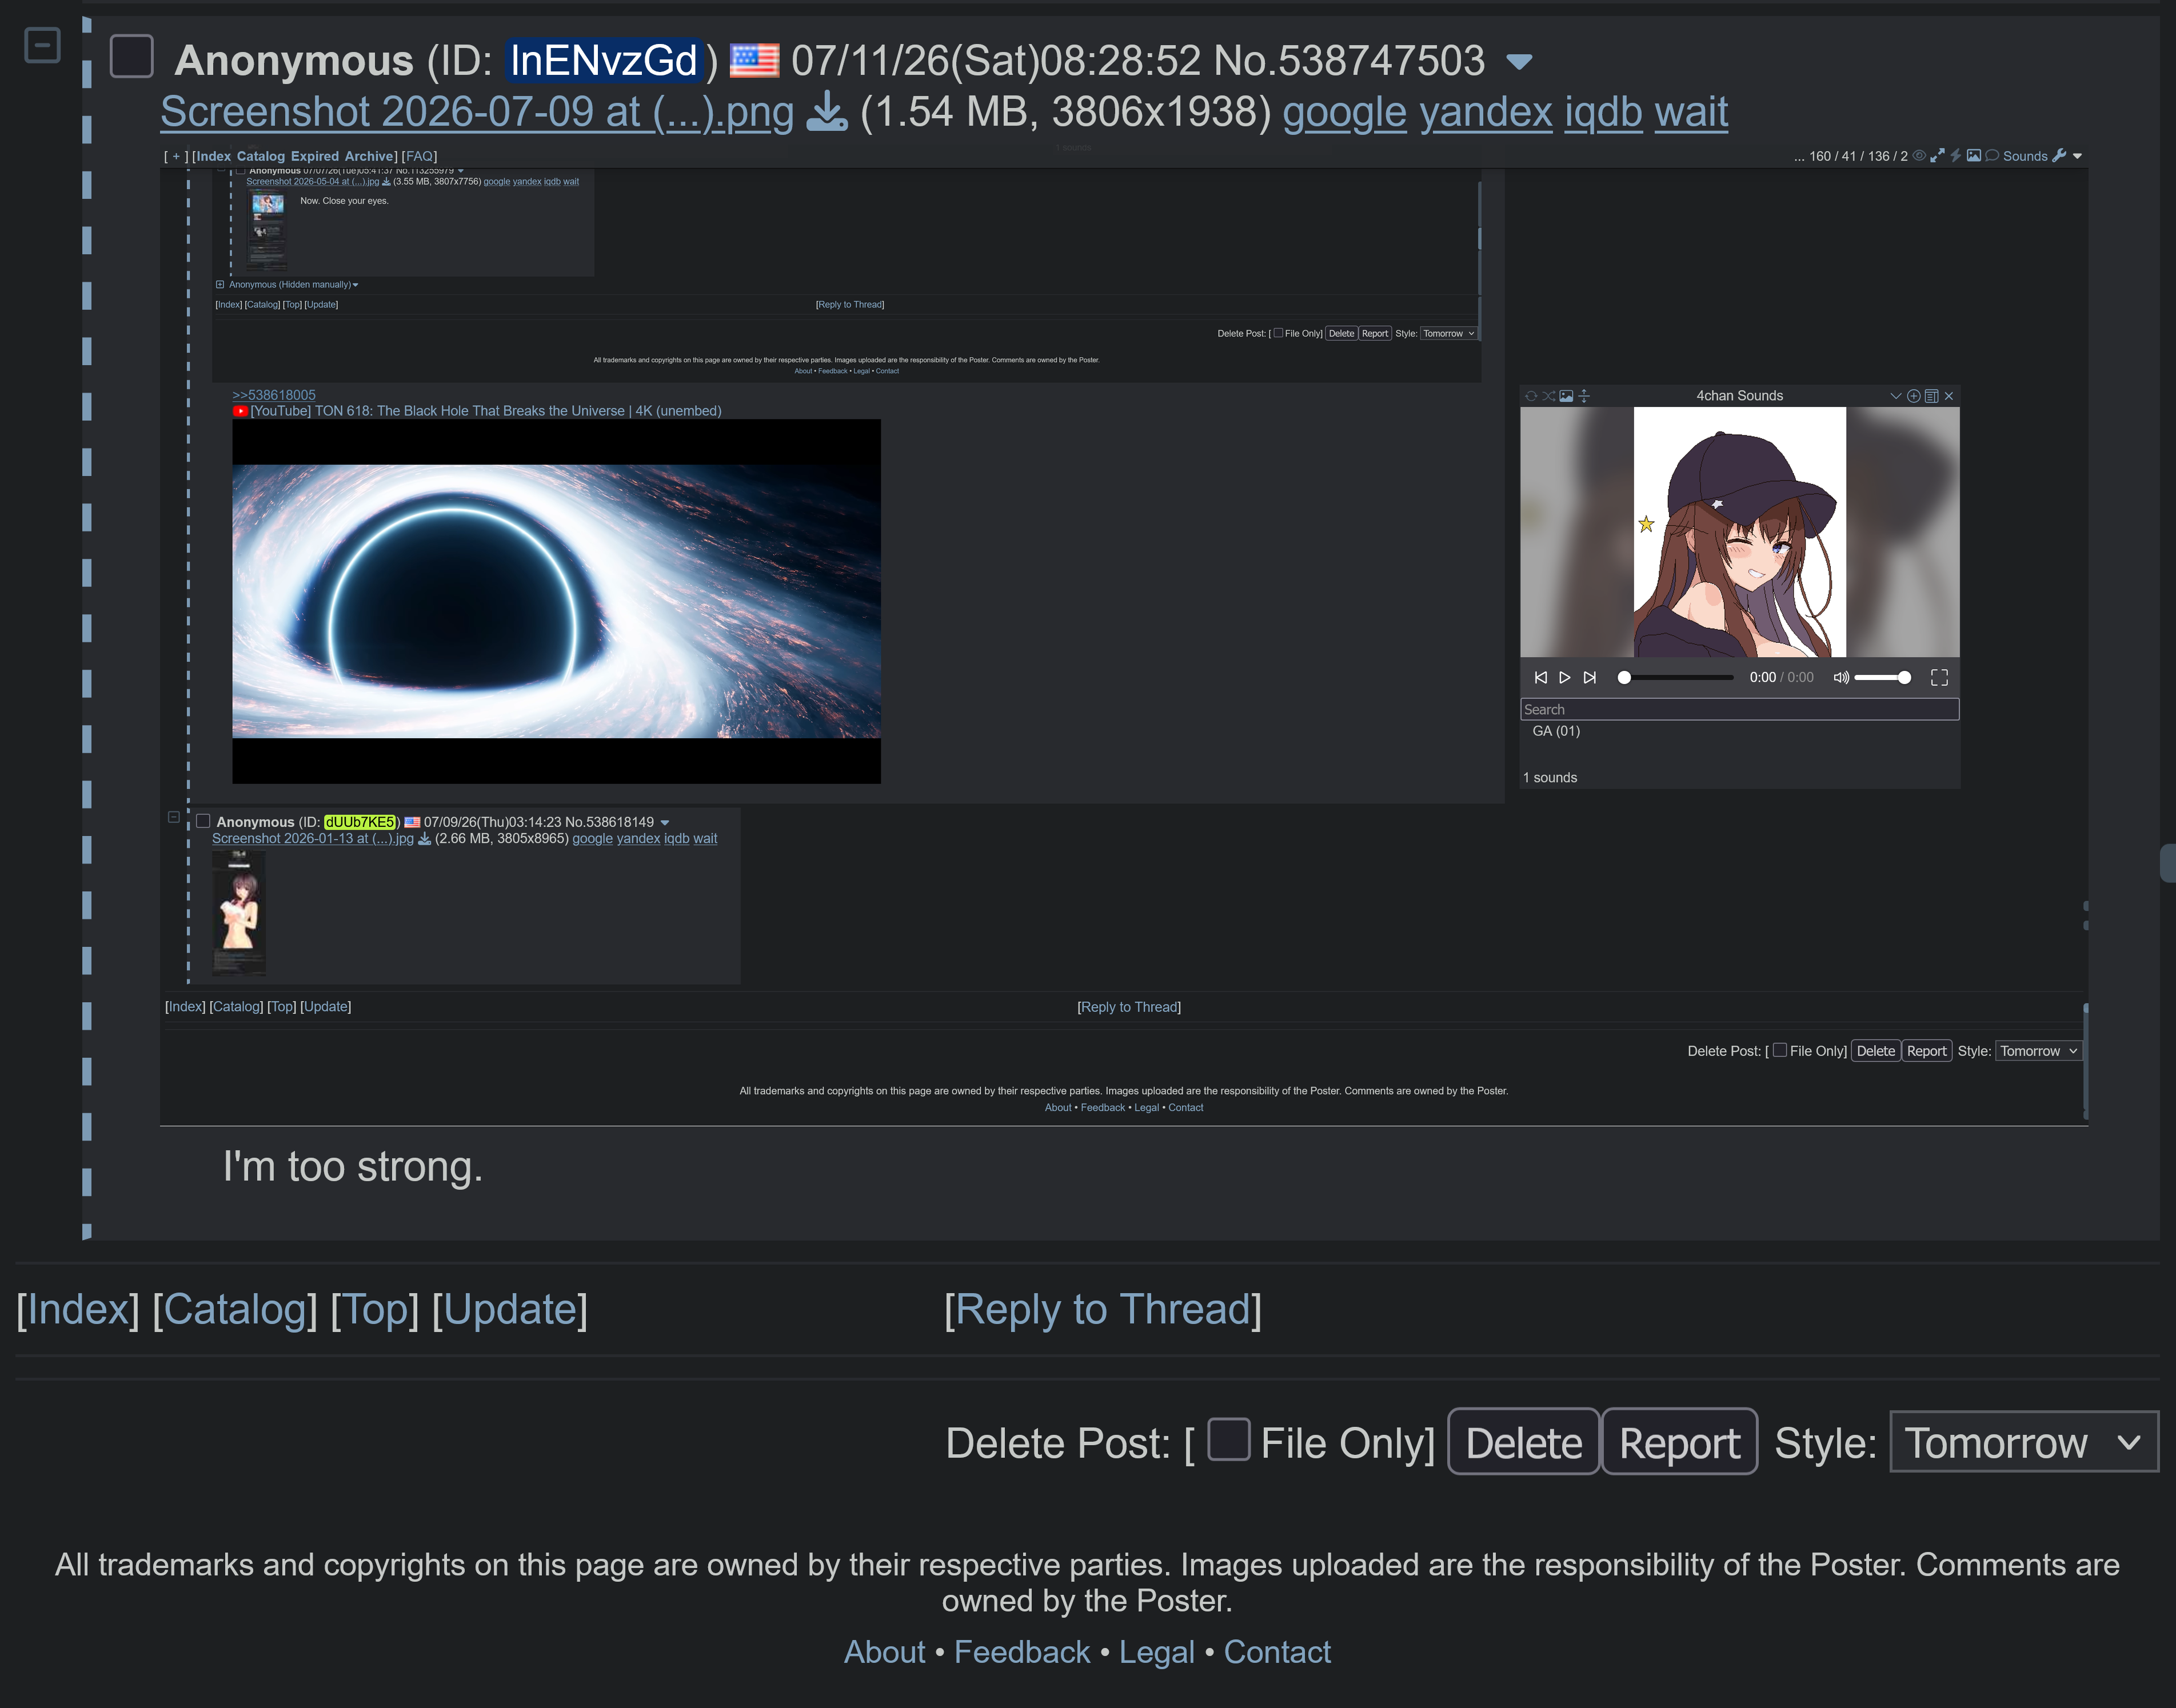This screenshot has height=1708, width=2176.
Task: Open the Catalog from bottom navigation
Action: 235,1310
